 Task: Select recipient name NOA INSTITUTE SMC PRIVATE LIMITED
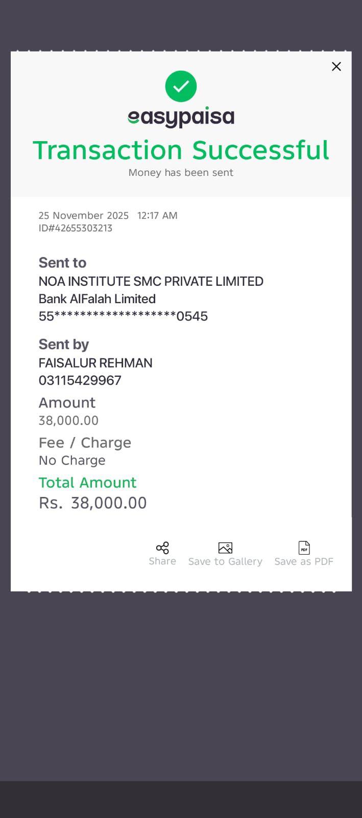151,281
